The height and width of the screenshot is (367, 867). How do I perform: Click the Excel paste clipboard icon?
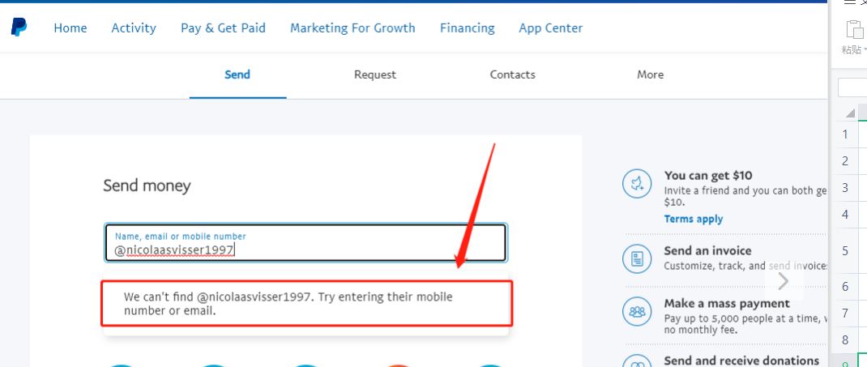(x=854, y=29)
